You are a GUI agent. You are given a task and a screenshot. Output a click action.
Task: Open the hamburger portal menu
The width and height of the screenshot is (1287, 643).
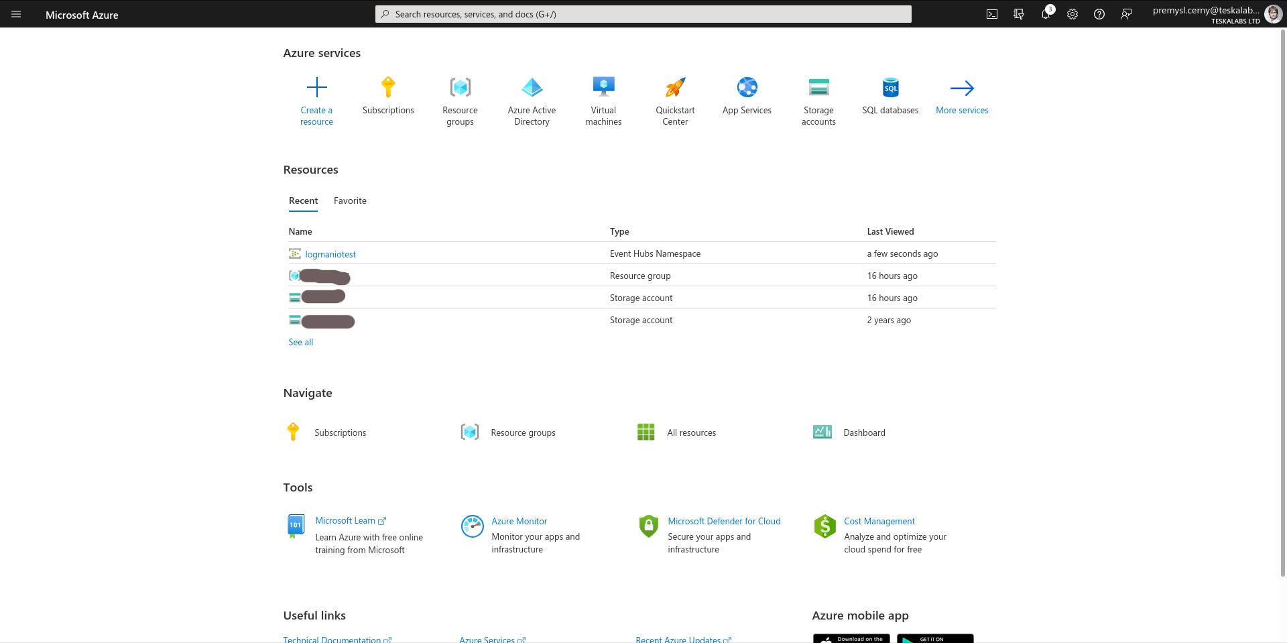coord(16,14)
